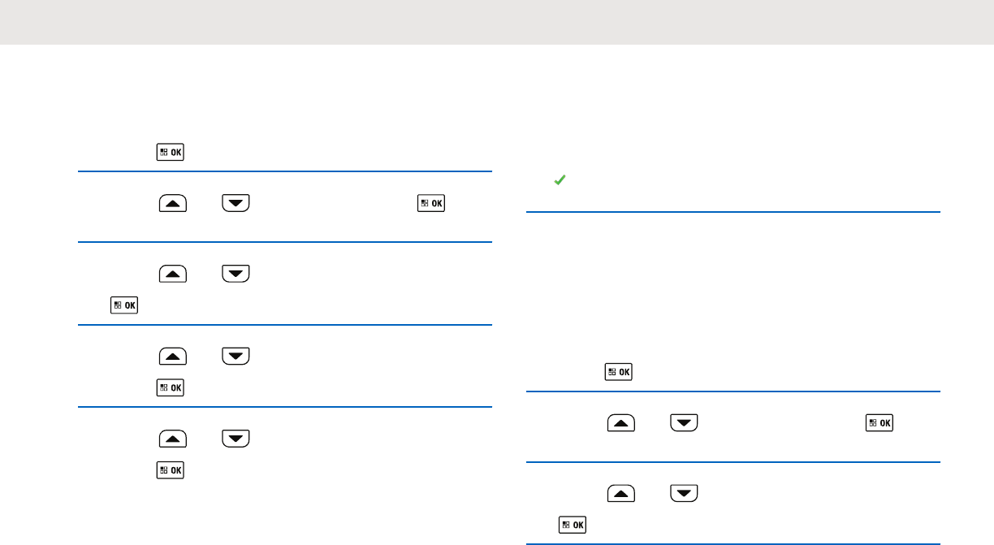This screenshot has width=994, height=545.
Task: Click the bottom-most OK icon in right column
Action: (573, 526)
